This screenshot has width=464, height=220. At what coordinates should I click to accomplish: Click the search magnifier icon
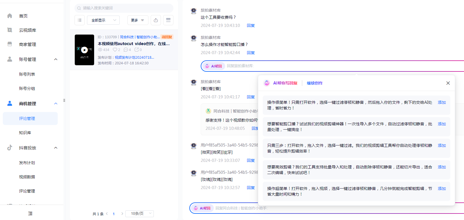(x=79, y=8)
